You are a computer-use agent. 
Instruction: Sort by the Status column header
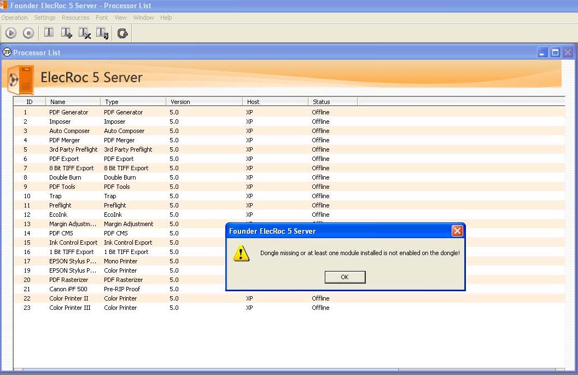pos(333,102)
